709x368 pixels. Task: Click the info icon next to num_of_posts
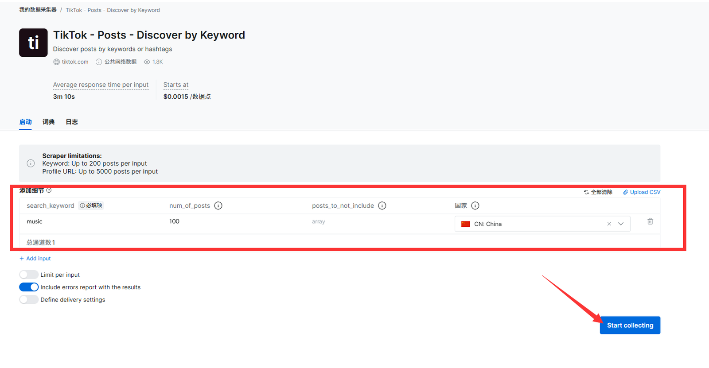(x=218, y=205)
